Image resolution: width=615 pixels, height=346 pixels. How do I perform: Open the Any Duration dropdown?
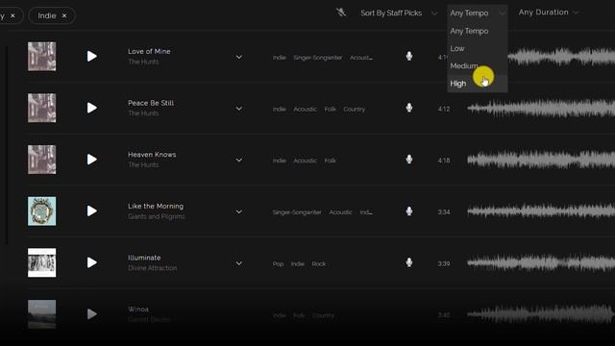549,12
